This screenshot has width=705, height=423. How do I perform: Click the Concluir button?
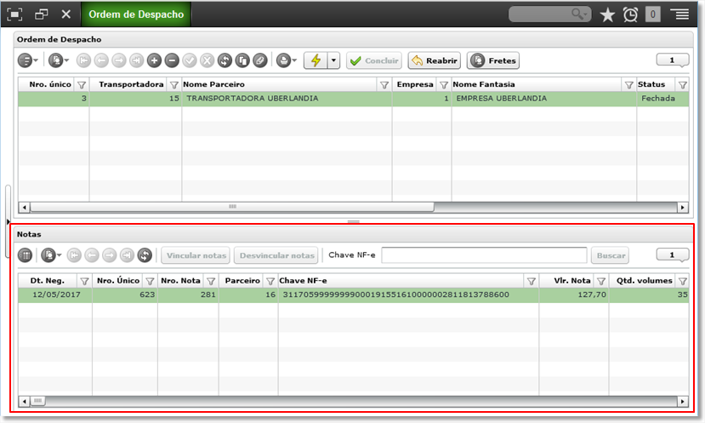[374, 60]
